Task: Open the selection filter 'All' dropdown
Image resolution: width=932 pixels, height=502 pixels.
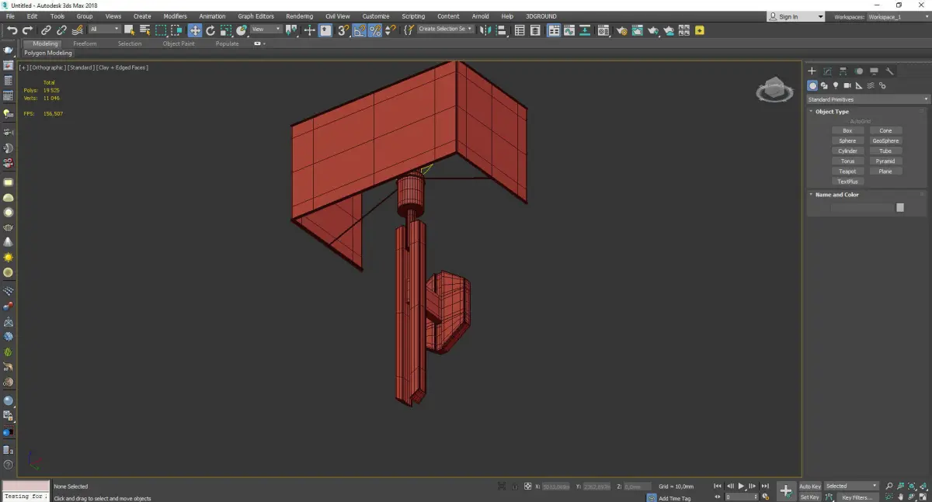Action: [x=104, y=29]
